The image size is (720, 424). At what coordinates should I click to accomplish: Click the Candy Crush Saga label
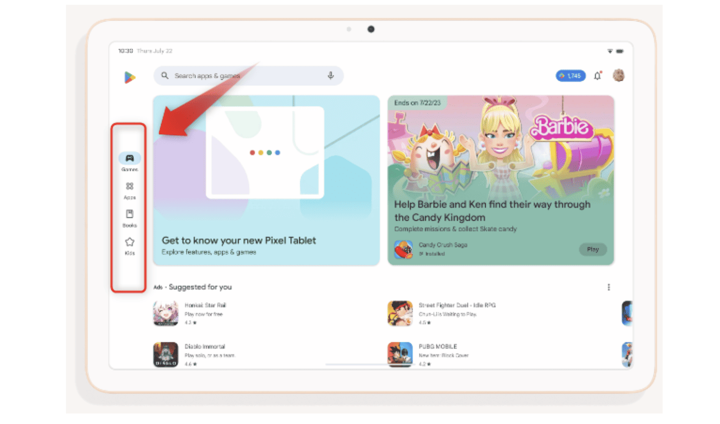(x=443, y=245)
